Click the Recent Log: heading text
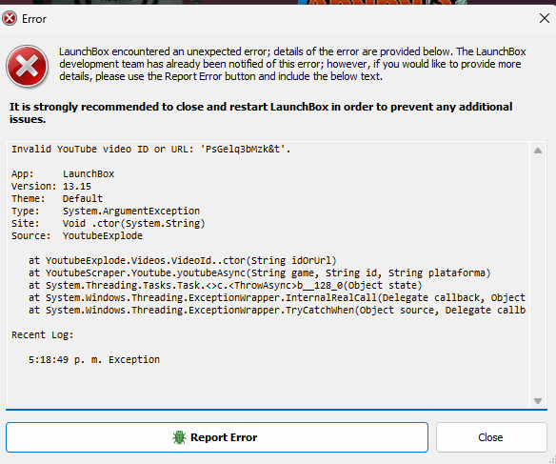This screenshot has height=464, width=556. 43,334
